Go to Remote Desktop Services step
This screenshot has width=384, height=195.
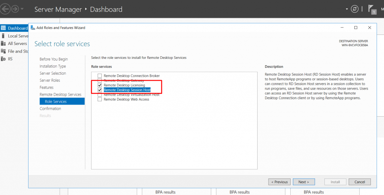click(60, 94)
